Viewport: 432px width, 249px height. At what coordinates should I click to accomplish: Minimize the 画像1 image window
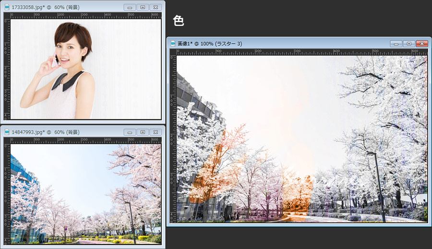(396, 44)
